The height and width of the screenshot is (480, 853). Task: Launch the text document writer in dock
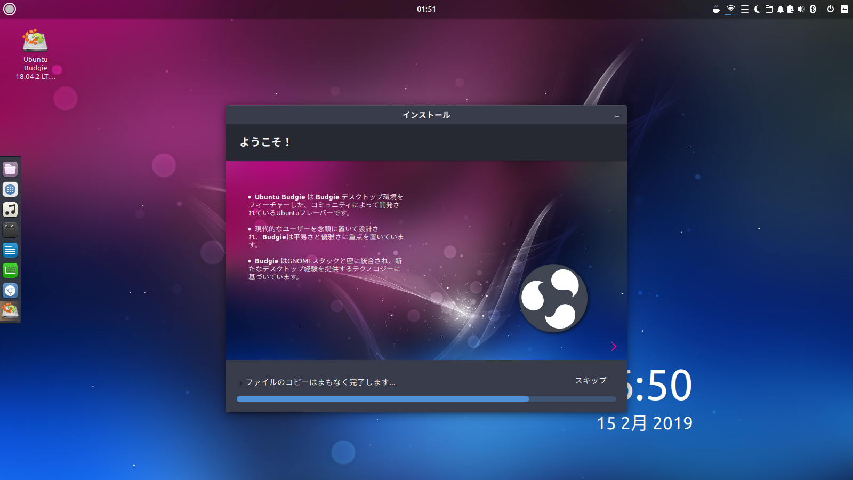(10, 250)
